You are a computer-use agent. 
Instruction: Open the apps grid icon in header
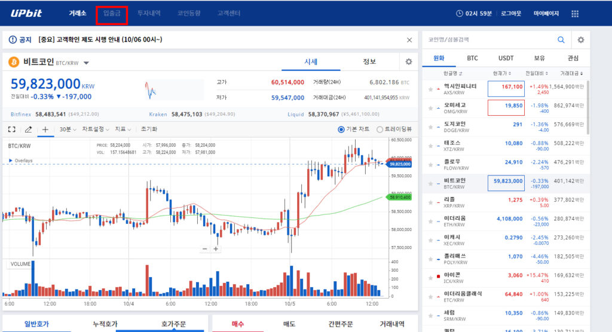pyautogui.click(x=575, y=14)
